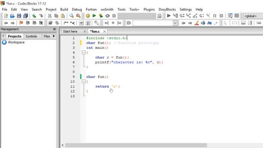
Task: Switch to the Symbols tab
Action: tap(31, 36)
